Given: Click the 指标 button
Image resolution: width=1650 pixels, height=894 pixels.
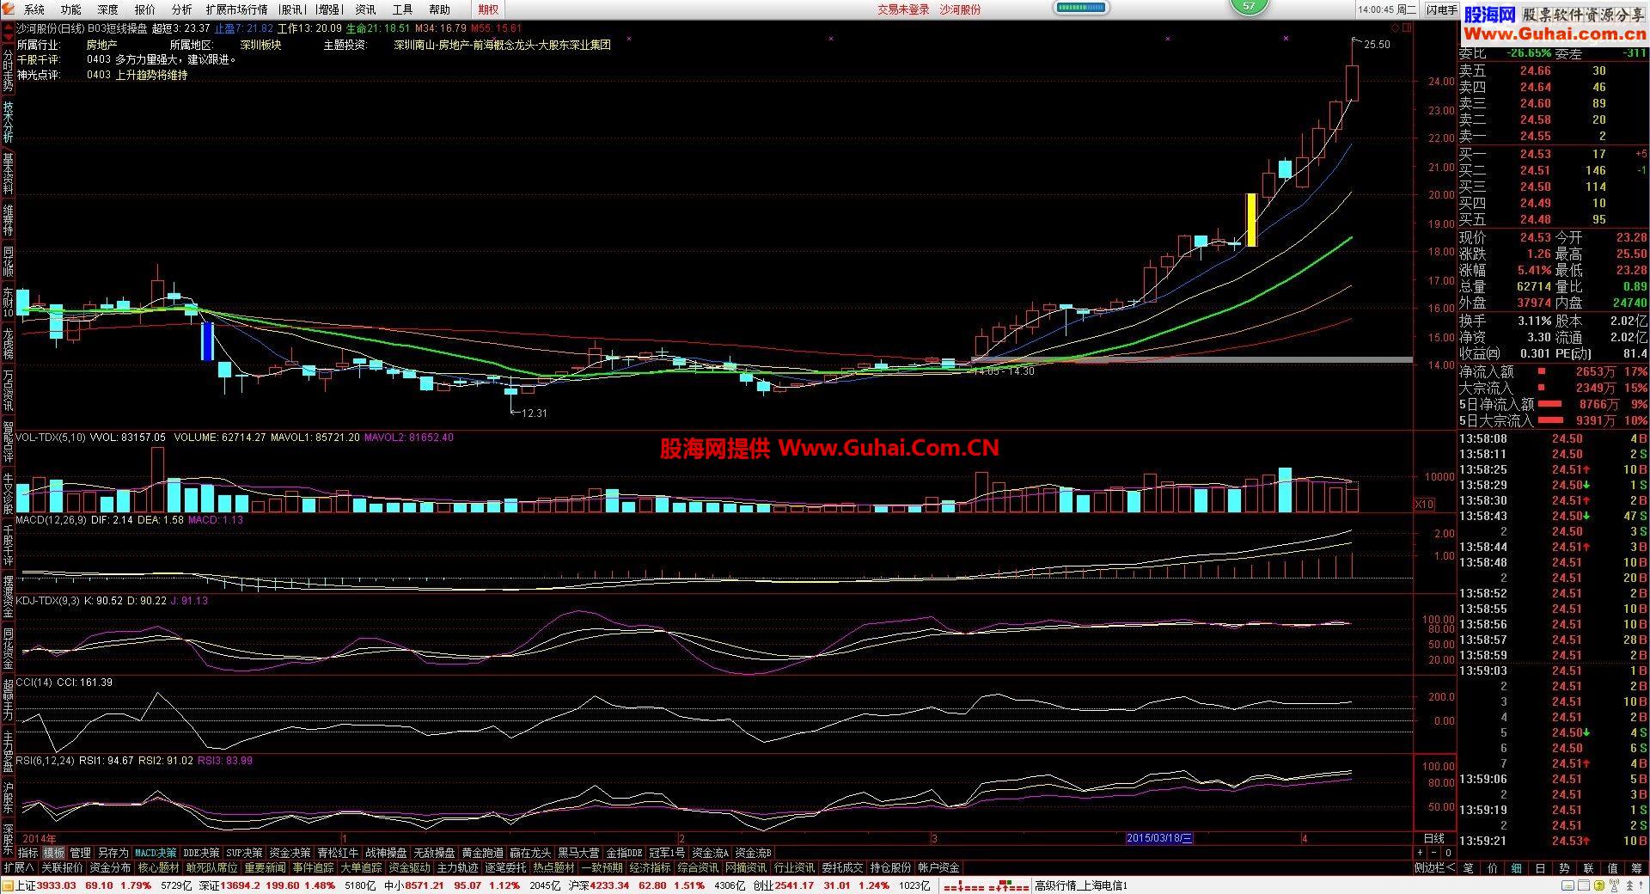Looking at the screenshot, I should coord(27,853).
